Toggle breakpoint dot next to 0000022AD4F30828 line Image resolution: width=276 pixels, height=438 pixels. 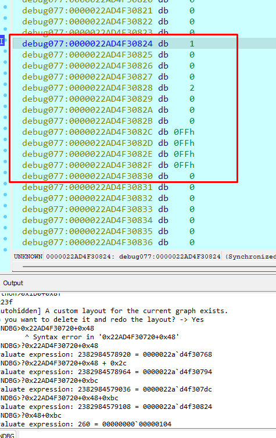(x=5, y=84)
